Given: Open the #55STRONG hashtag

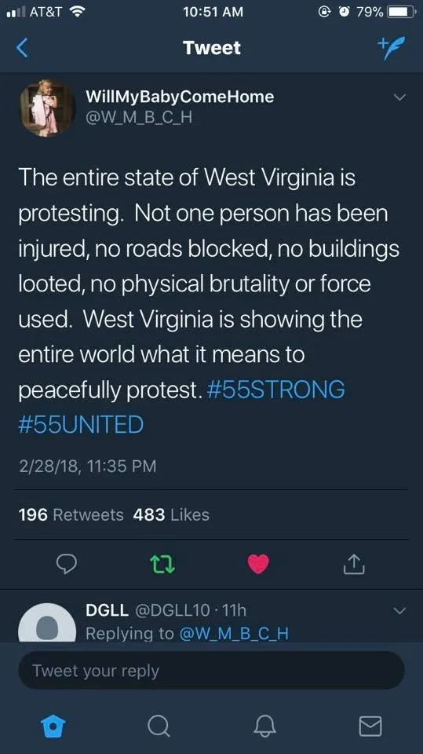Looking at the screenshot, I should 276,390.
